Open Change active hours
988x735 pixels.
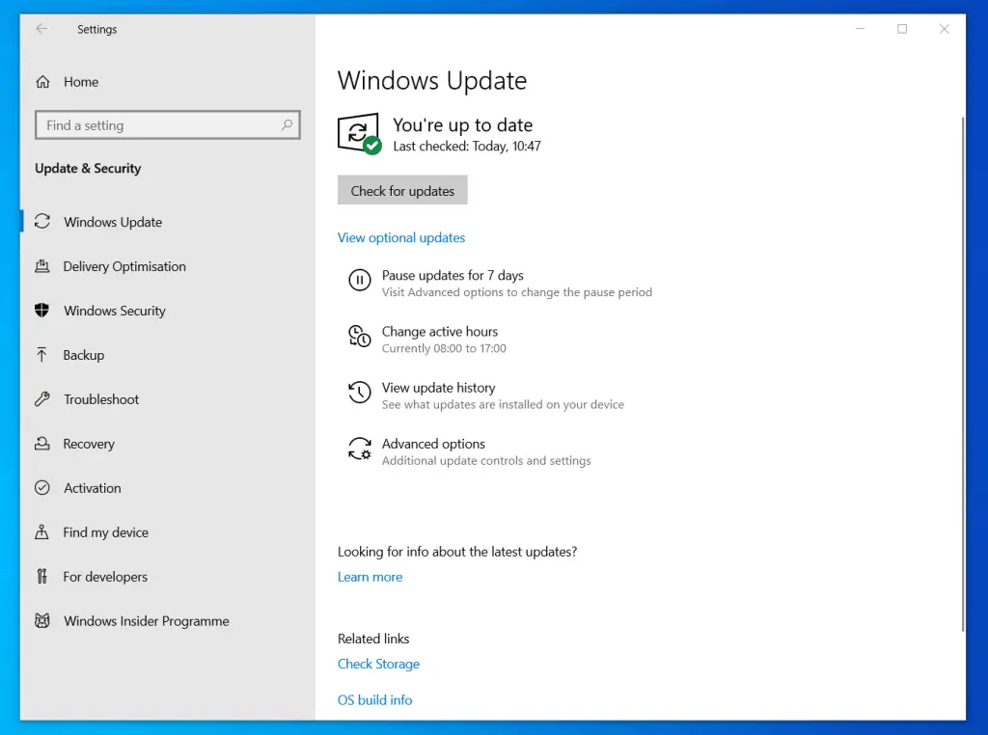pyautogui.click(x=440, y=331)
